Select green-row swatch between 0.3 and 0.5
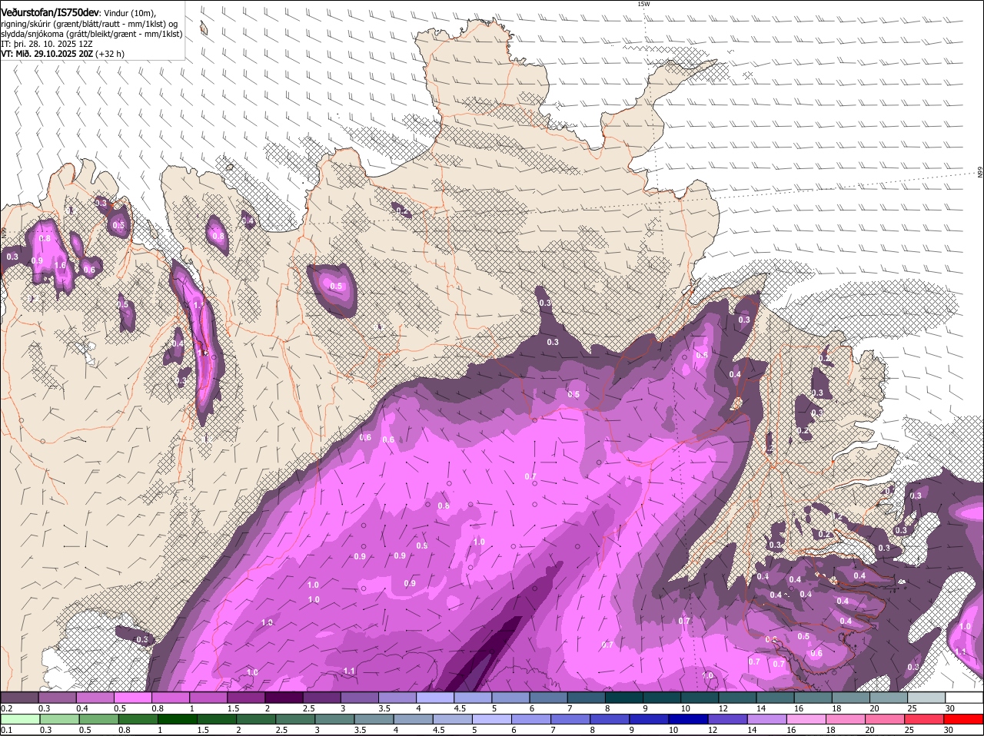The image size is (984, 736). click(60, 720)
